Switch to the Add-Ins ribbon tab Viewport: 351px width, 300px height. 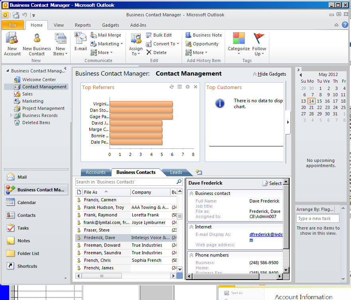(138, 25)
